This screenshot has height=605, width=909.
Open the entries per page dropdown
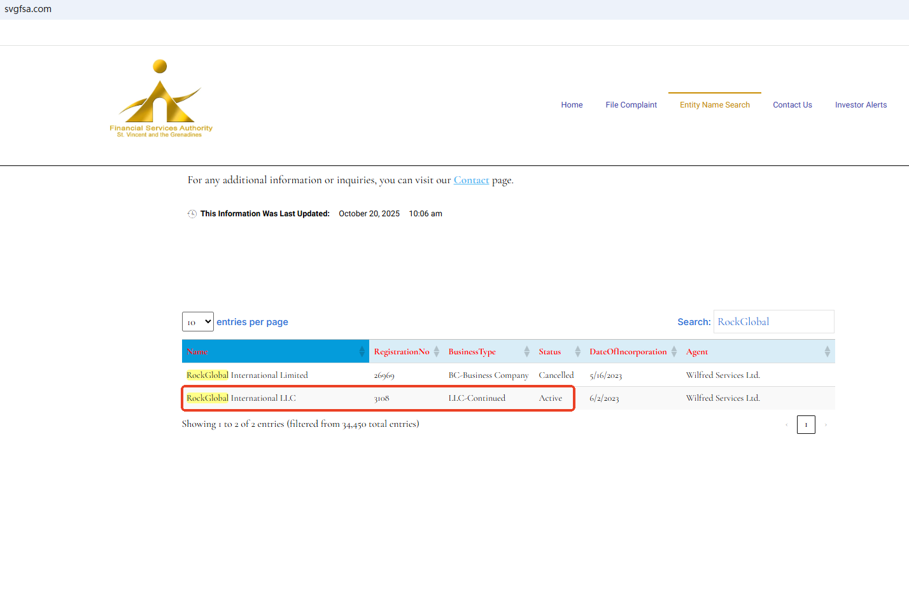coord(198,322)
